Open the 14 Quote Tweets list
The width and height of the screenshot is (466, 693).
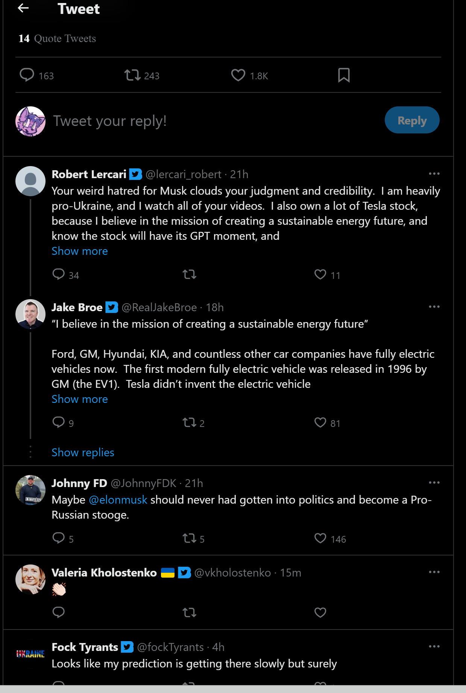pyautogui.click(x=57, y=39)
